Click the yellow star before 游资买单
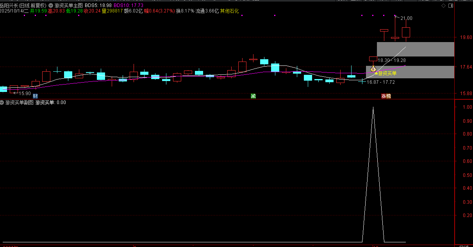 (x=376, y=73)
